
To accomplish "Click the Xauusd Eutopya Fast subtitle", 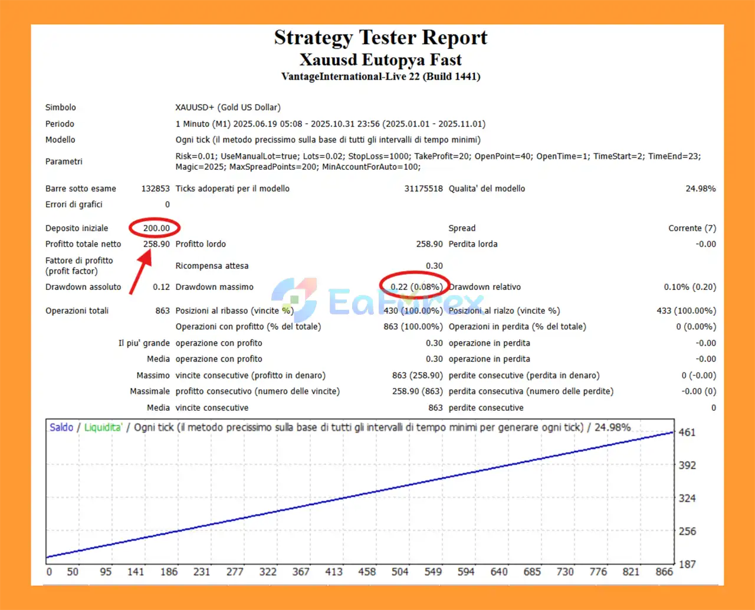I will pyautogui.click(x=380, y=60).
